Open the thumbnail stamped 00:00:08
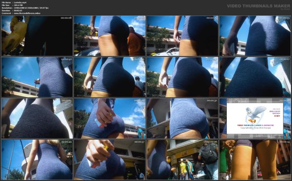Screen dimensions: 292x181 pos(37,36)
